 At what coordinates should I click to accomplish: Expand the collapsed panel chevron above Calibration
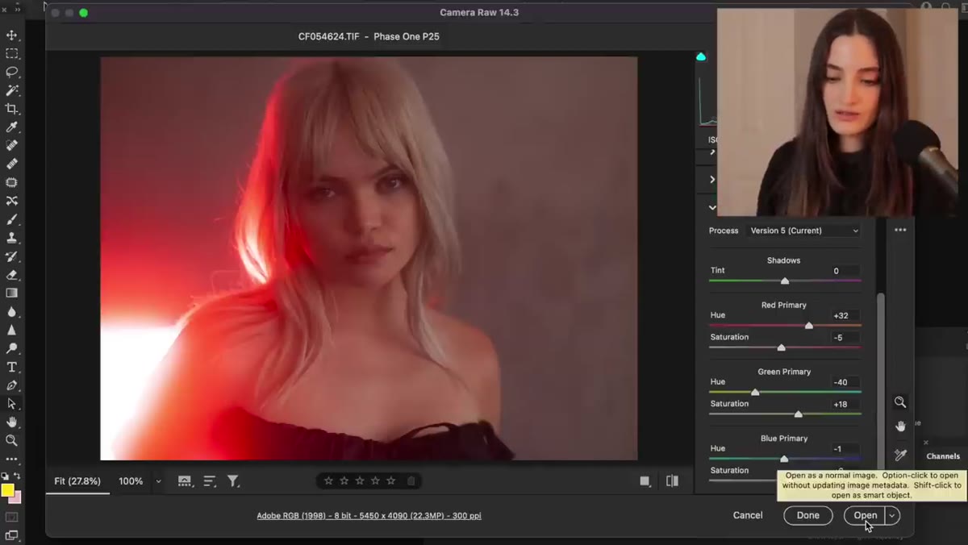[x=712, y=179]
